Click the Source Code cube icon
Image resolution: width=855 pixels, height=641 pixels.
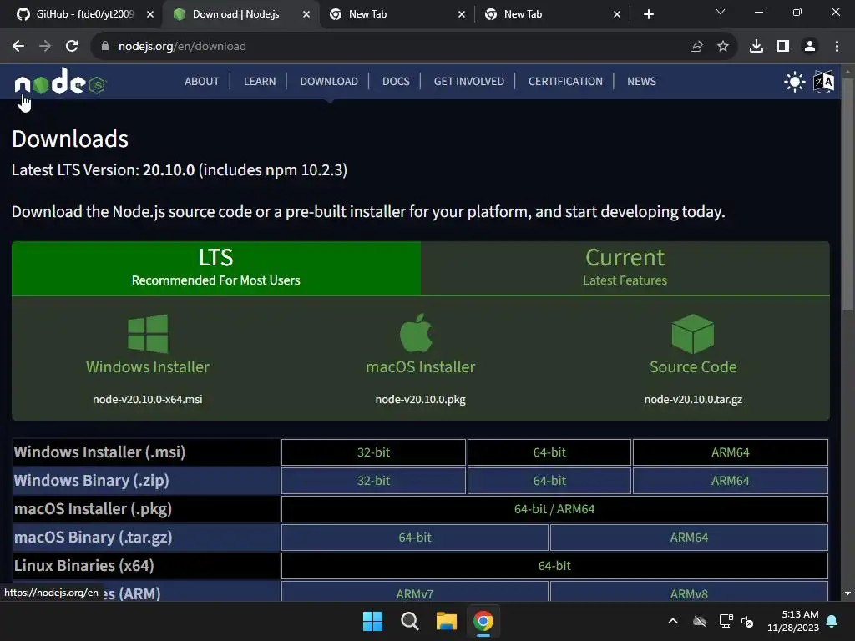[x=692, y=334]
